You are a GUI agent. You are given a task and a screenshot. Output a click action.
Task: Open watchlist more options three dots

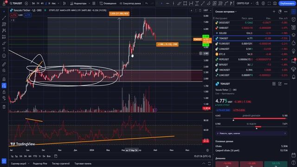[x=286, y=12]
